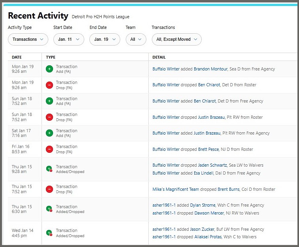
Task: Expand the Team filter set to All
Action: coord(136,39)
